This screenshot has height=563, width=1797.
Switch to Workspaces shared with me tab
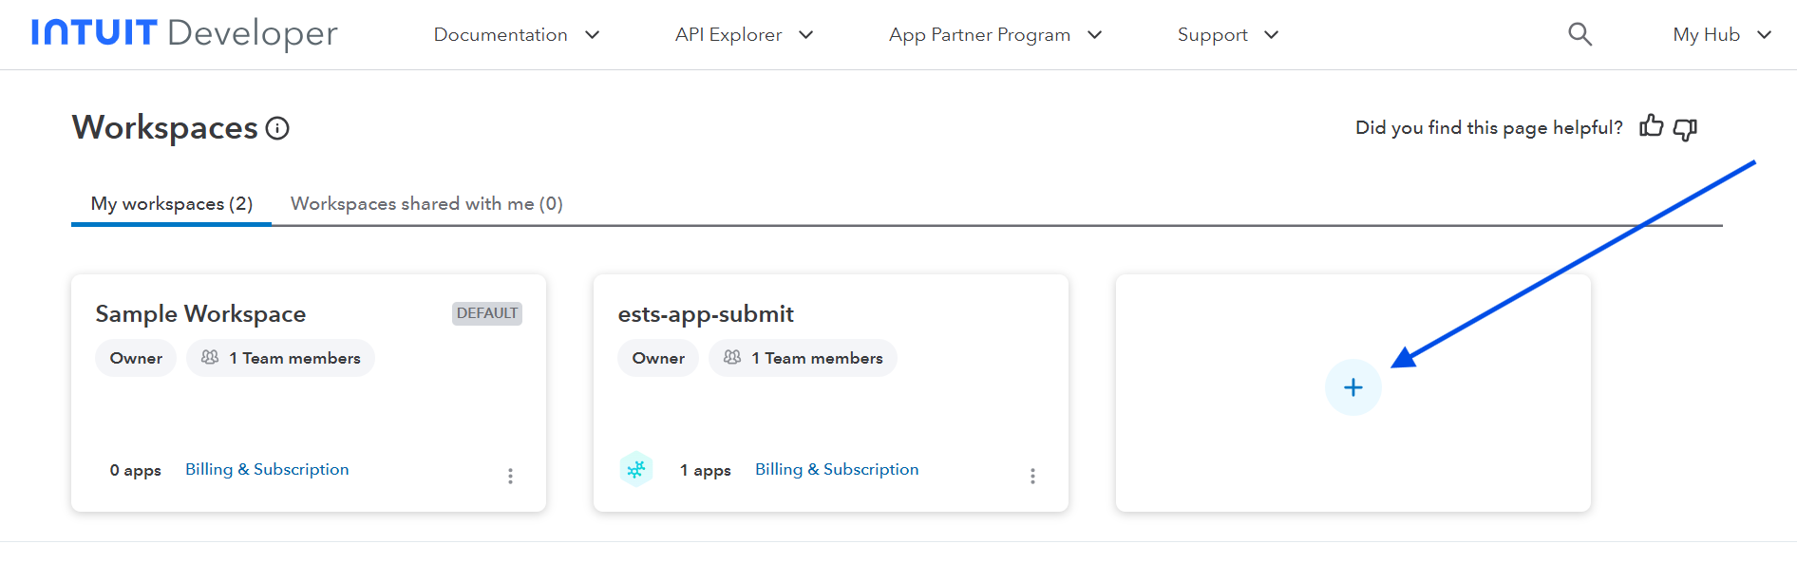pos(426,204)
